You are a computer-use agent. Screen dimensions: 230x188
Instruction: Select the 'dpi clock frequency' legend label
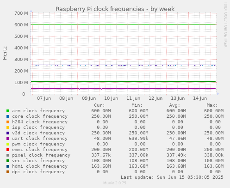click(x=38, y=172)
